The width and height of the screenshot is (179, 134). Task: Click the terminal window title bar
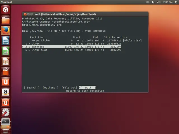(x=85, y=14)
